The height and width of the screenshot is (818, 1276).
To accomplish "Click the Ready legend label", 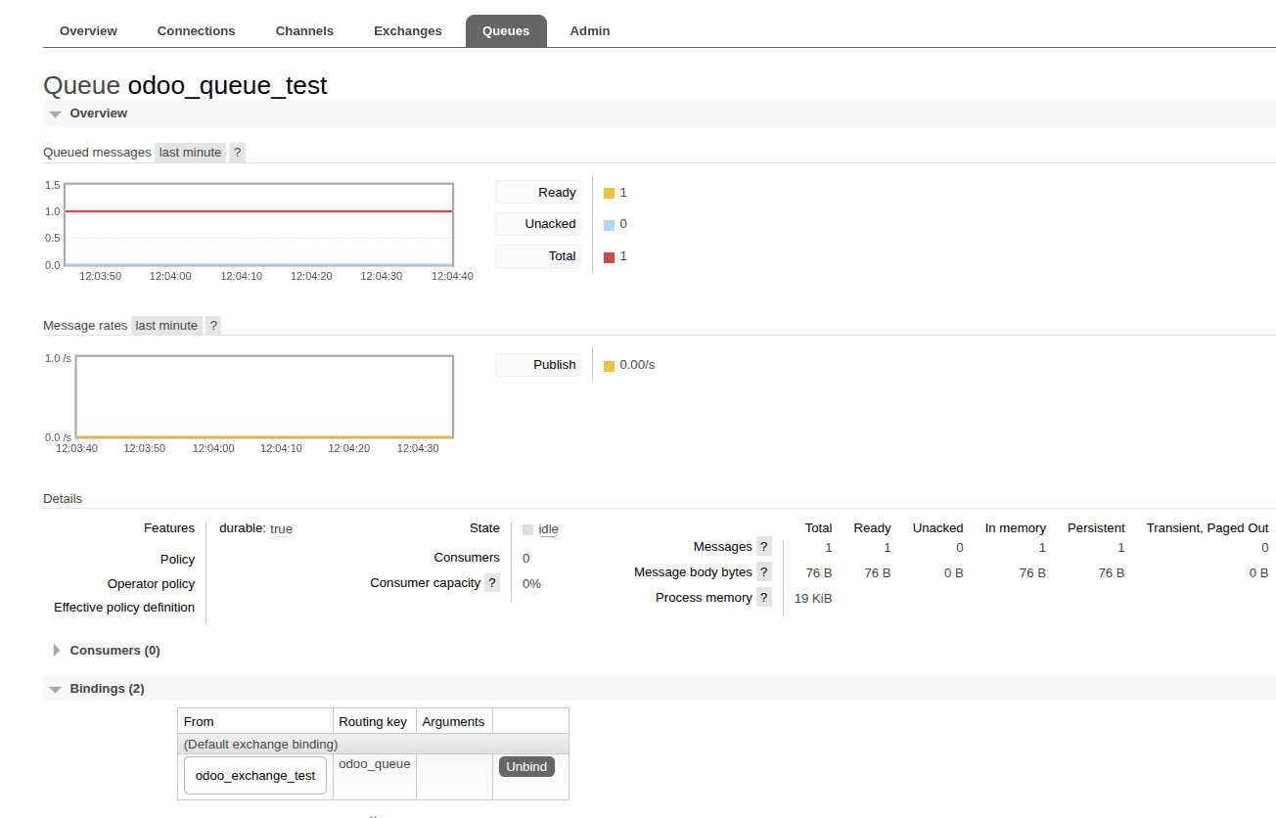I will (538, 193).
